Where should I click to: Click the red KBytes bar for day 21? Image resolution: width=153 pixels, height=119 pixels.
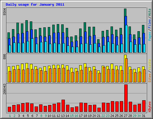(x=99, y=110)
